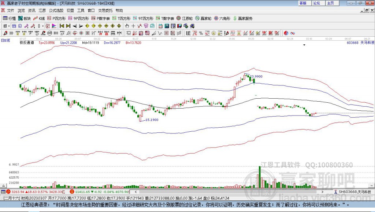Click the horizontal scrollbar right arrow

[x=322, y=191]
